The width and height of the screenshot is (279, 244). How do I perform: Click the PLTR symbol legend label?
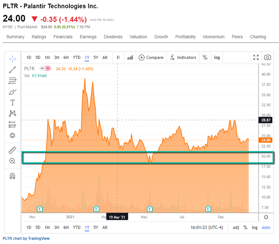pyautogui.click(x=29, y=69)
